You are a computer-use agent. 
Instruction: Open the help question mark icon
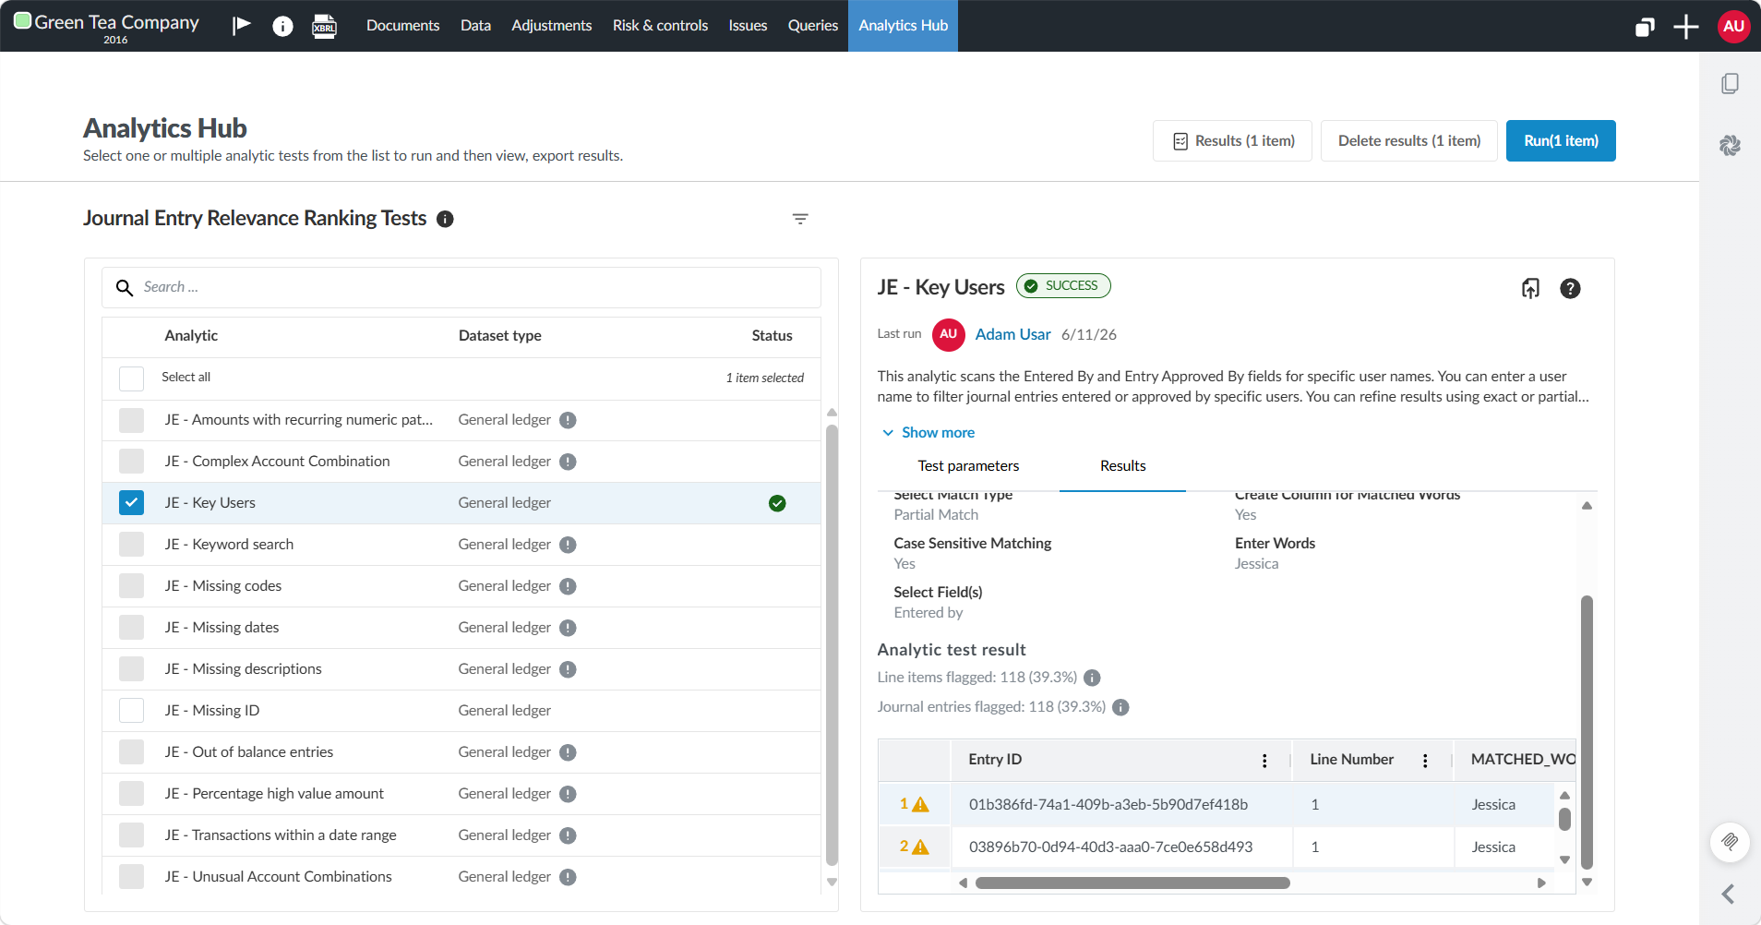tap(1570, 288)
